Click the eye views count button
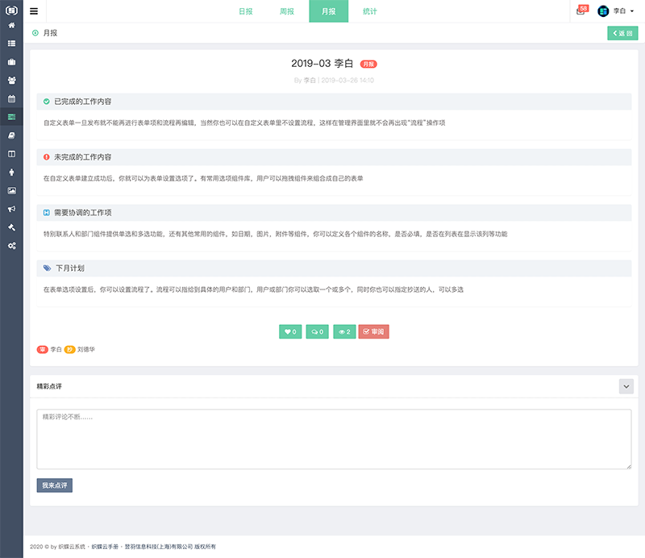Image resolution: width=645 pixels, height=558 pixels. click(x=343, y=331)
